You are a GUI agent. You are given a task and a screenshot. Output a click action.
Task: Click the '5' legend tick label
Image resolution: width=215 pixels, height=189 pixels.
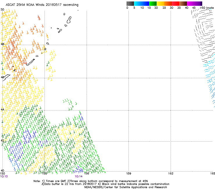point(134,8)
